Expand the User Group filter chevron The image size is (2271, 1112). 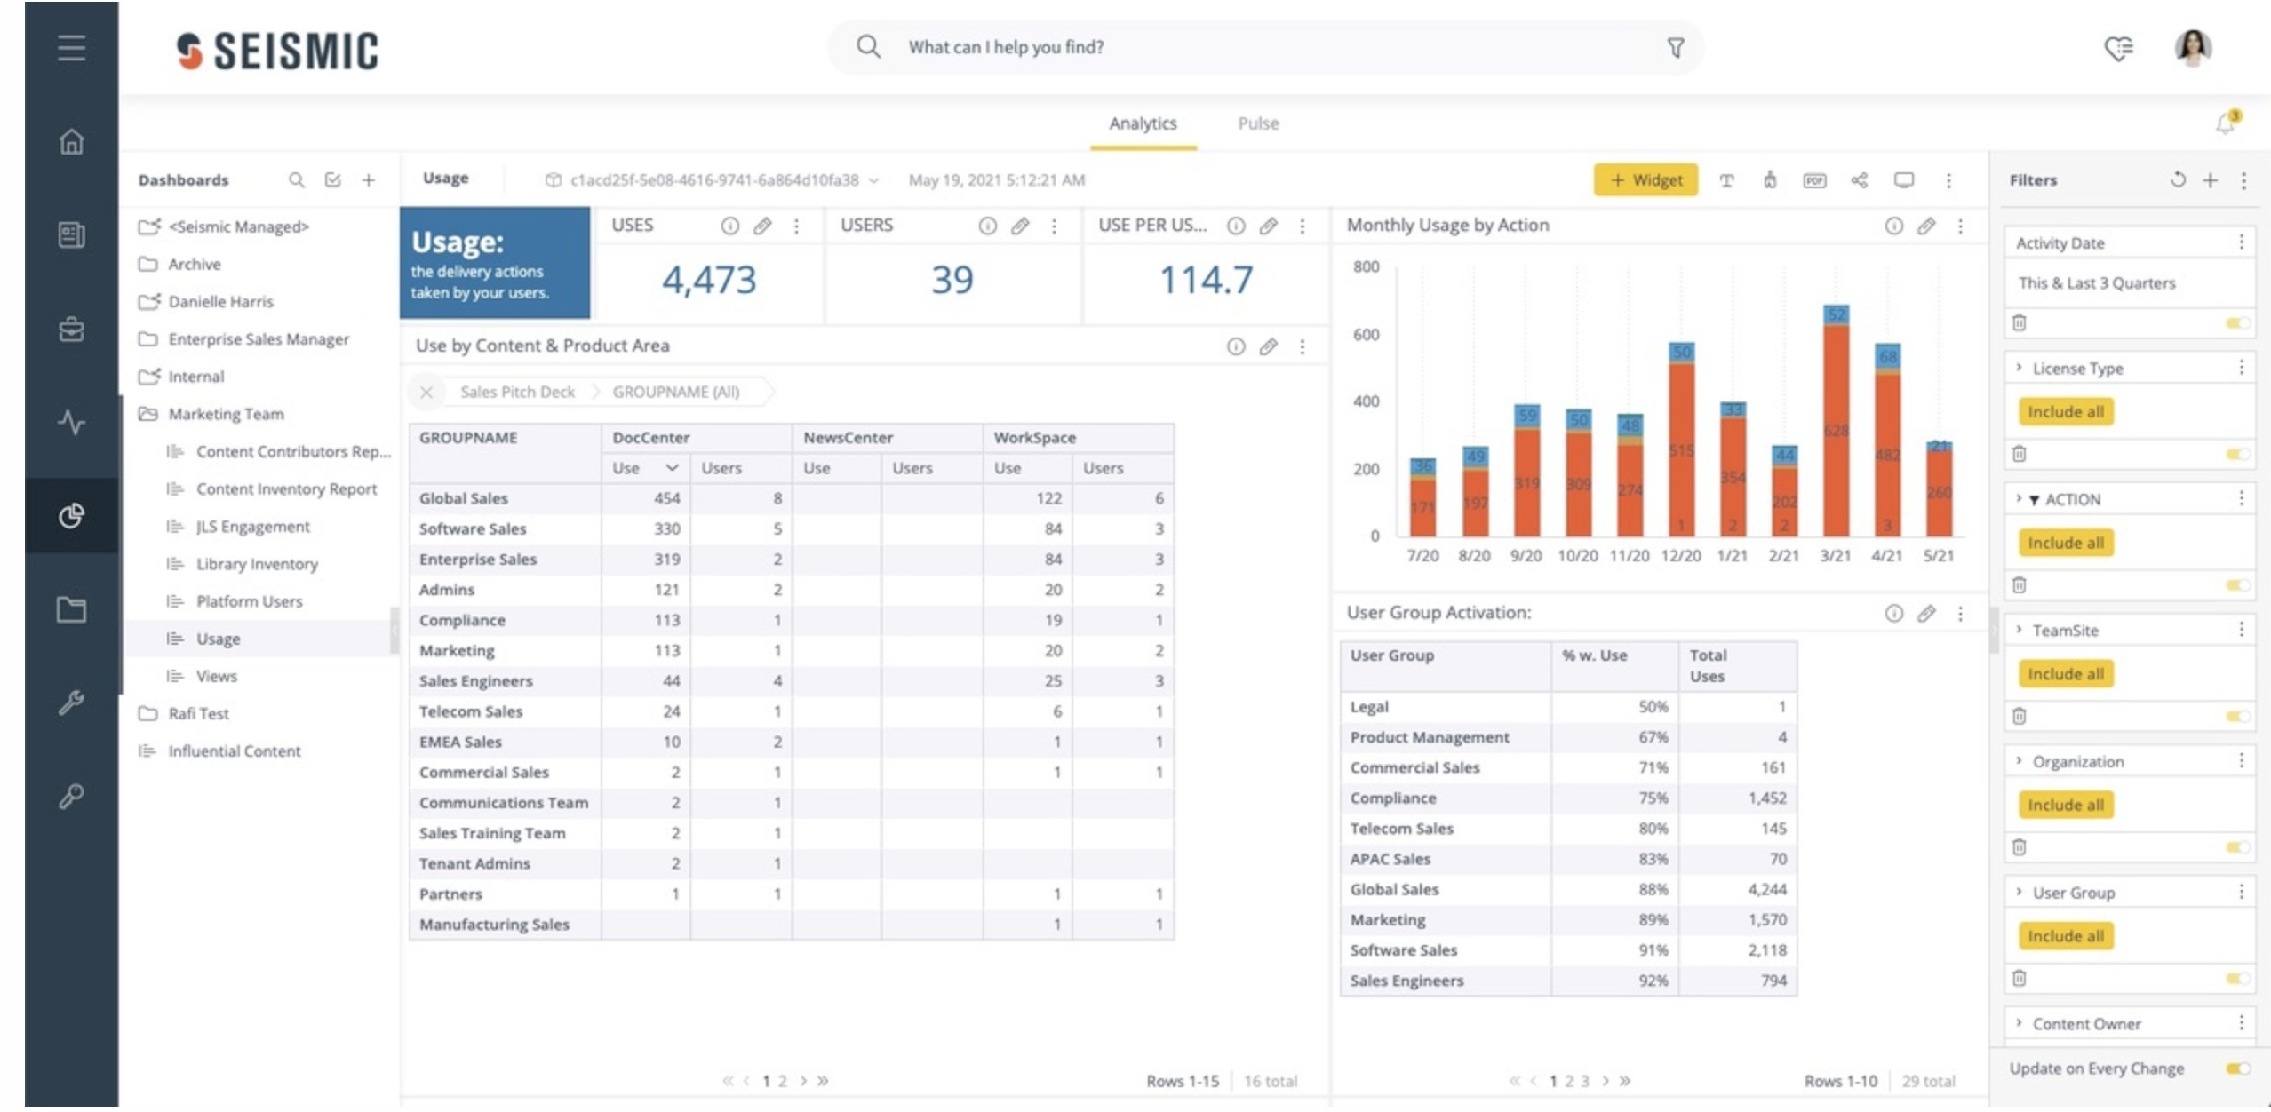(2019, 892)
